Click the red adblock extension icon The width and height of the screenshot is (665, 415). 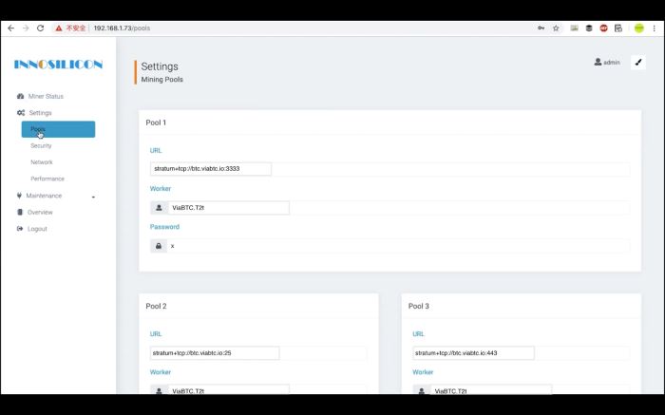click(x=603, y=28)
